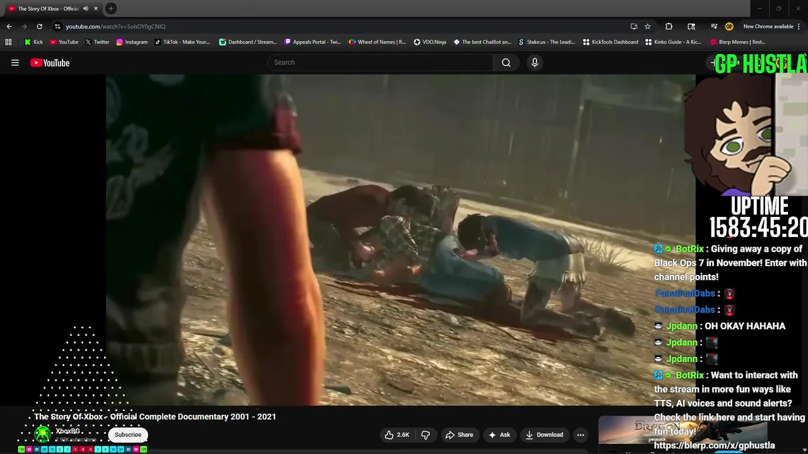Screen dimensions: 808x454
Task: Click New Chrome available update button
Action: coord(768,26)
